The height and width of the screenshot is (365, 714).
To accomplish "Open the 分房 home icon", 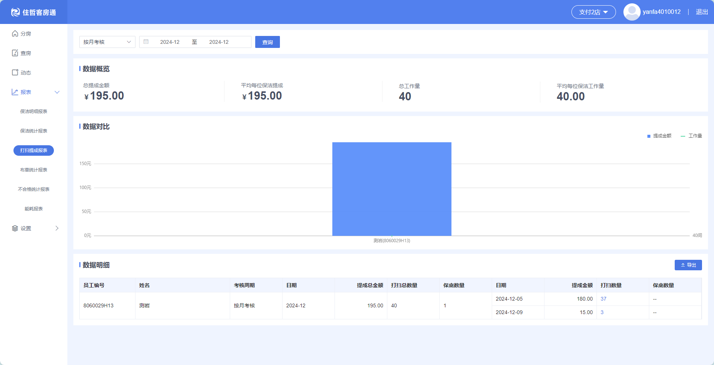I will (x=15, y=34).
